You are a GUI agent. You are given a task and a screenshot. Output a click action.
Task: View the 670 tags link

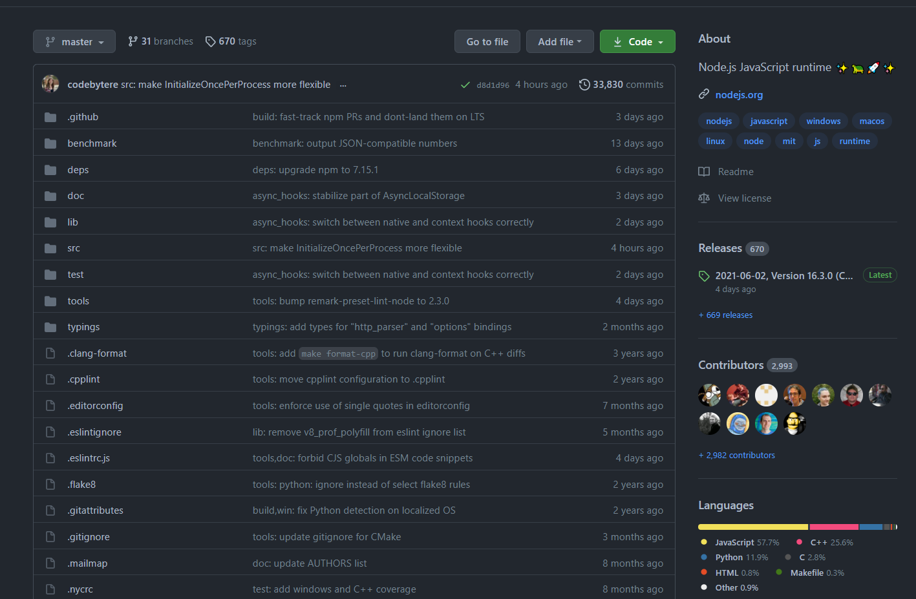pos(231,41)
